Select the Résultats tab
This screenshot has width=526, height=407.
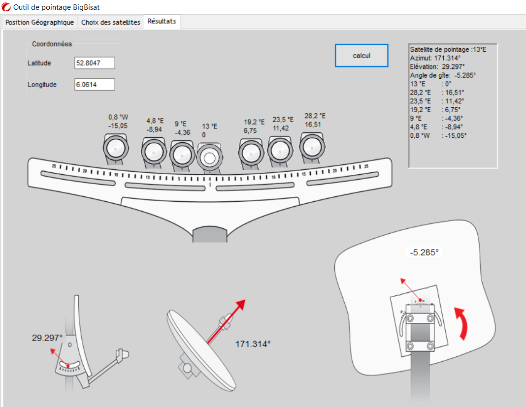coord(162,22)
